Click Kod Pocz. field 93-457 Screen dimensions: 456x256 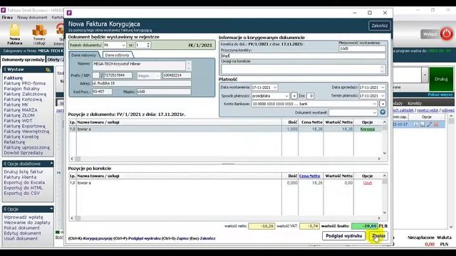point(102,92)
